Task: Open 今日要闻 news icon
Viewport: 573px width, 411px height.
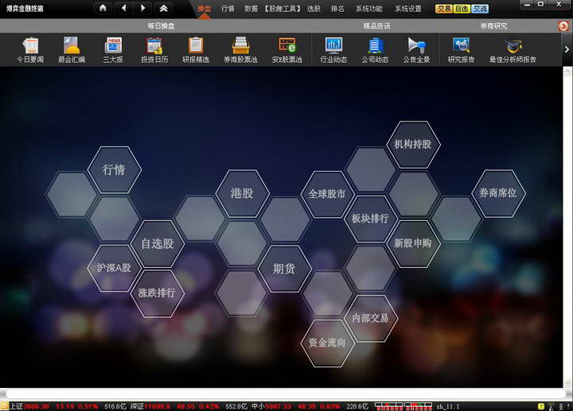Action: (31, 46)
